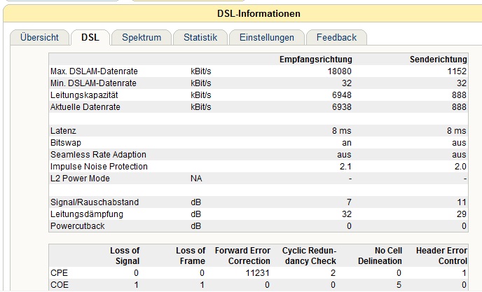Click the CPE forward error value 11231

pos(256,273)
